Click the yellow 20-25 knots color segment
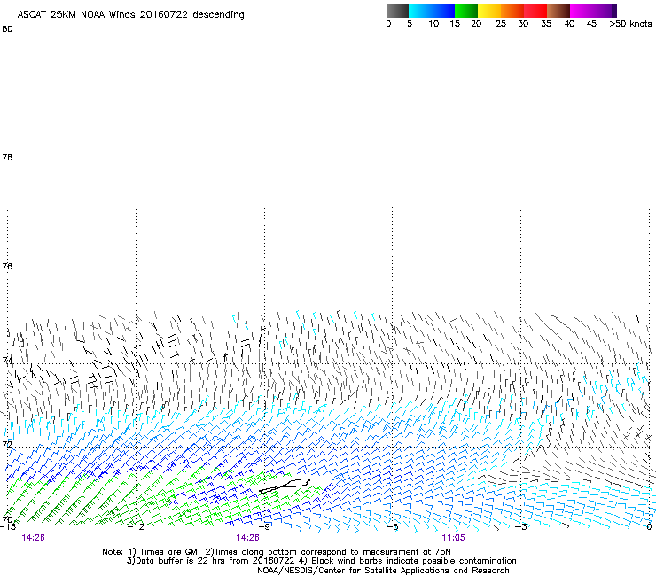The width and height of the screenshot is (656, 576). [489, 11]
